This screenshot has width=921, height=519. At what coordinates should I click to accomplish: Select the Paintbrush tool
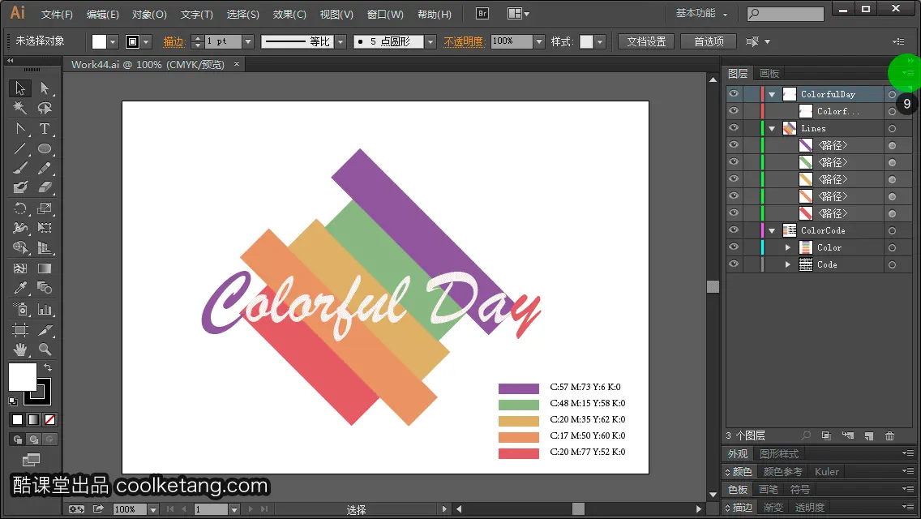[20, 169]
